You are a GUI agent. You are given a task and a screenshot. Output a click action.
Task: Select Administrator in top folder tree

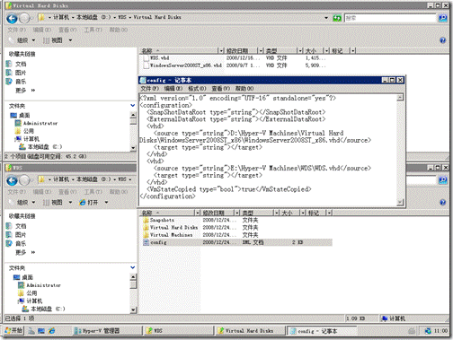pos(37,123)
